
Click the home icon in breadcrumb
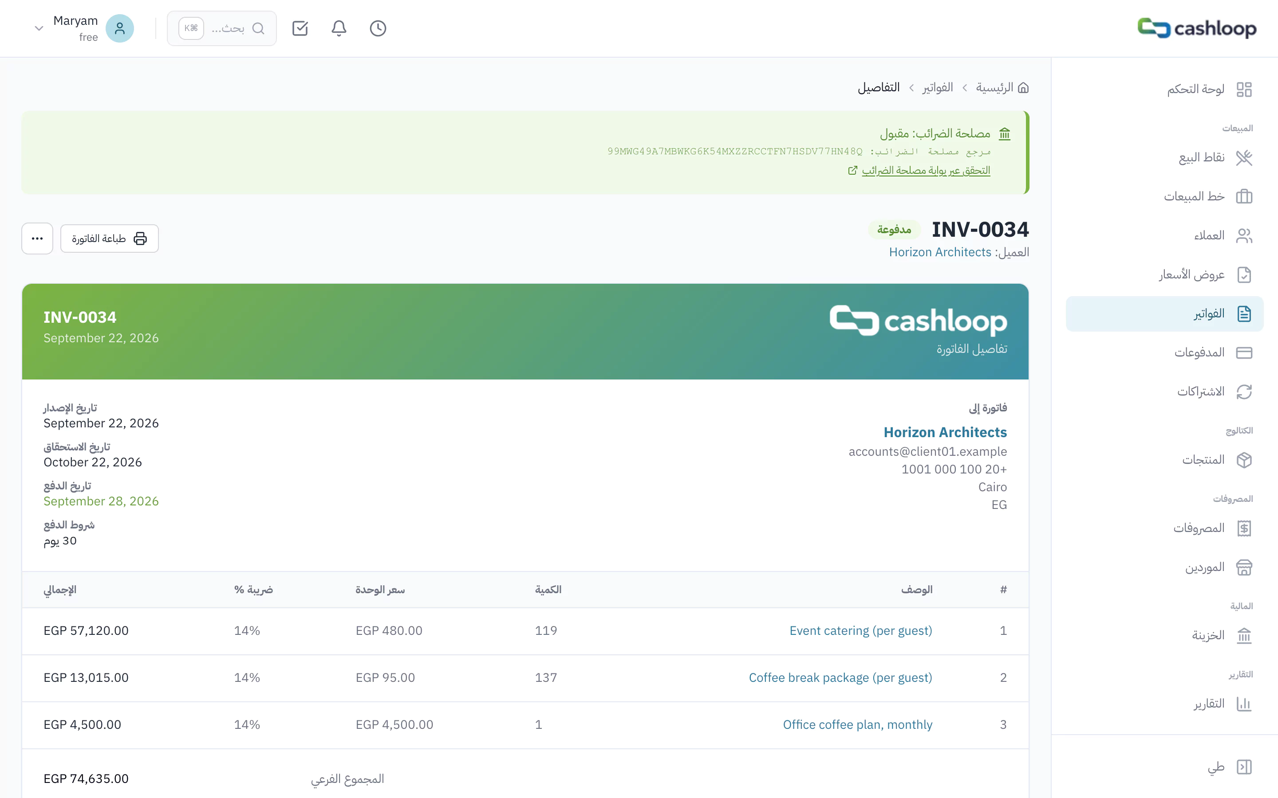[1023, 88]
